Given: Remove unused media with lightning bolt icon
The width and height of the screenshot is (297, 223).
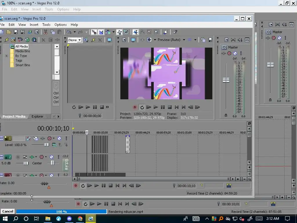Looking at the screenshot, I should 6,40.
